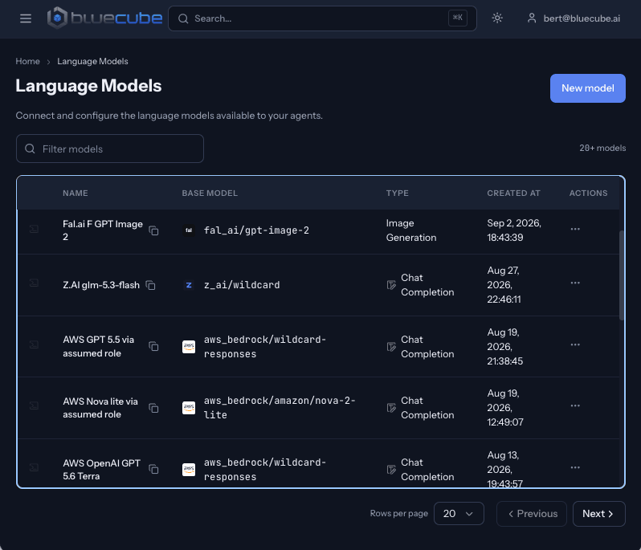Click the Search field in header
641x550 pixels.
(x=322, y=18)
